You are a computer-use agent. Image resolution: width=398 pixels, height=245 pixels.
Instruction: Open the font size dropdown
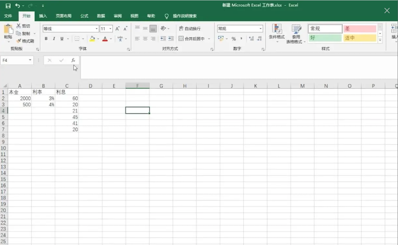[x=110, y=29]
